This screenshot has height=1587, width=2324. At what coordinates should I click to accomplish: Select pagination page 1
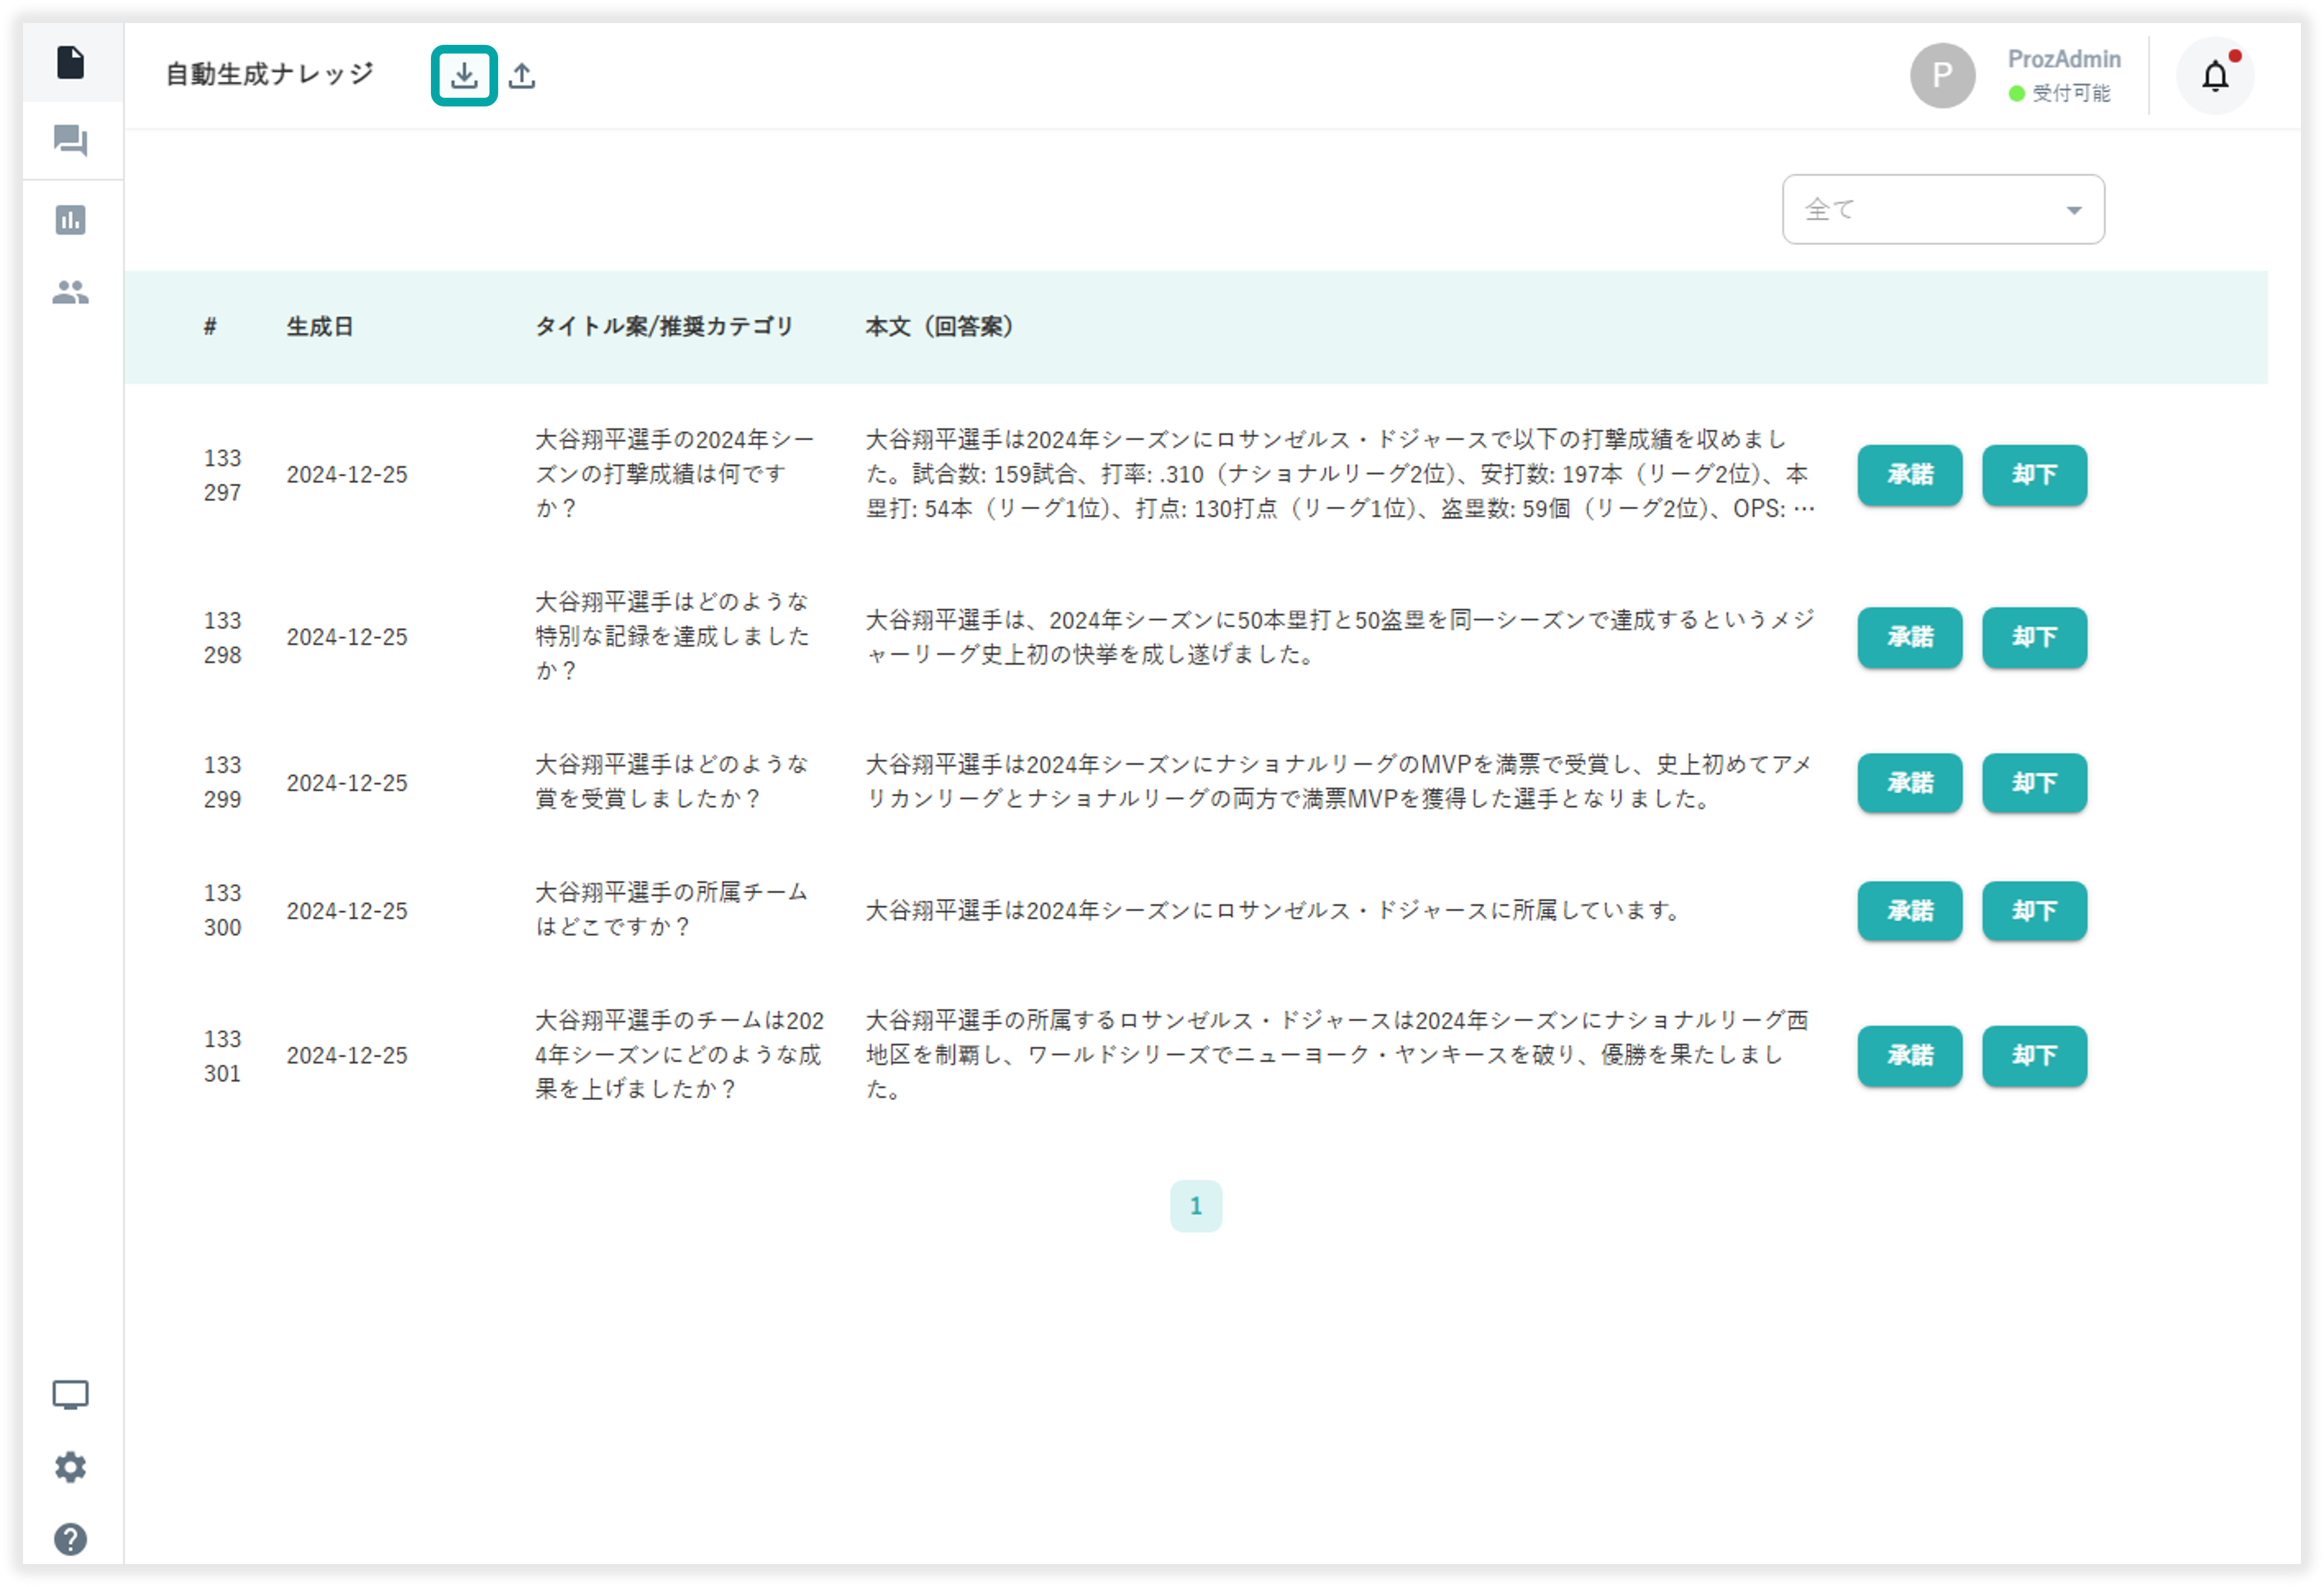pos(1195,1206)
